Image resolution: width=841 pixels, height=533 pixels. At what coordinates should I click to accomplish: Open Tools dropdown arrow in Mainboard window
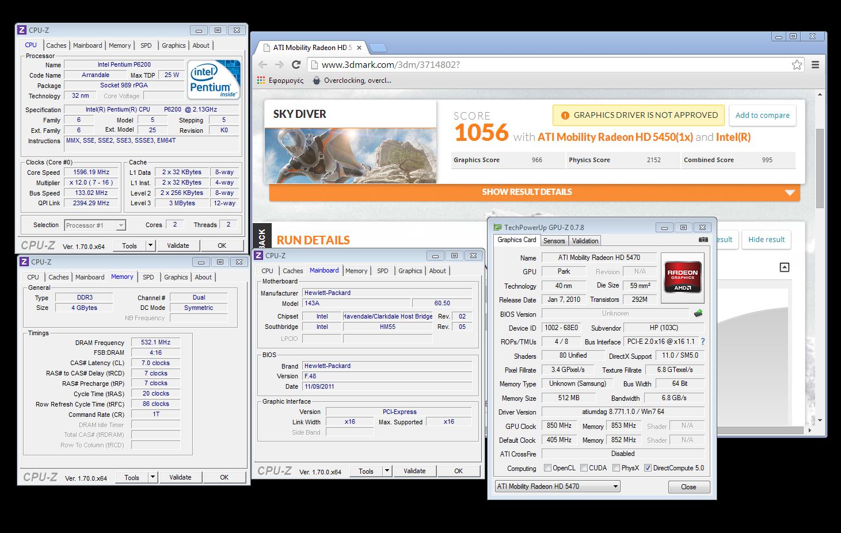(387, 471)
